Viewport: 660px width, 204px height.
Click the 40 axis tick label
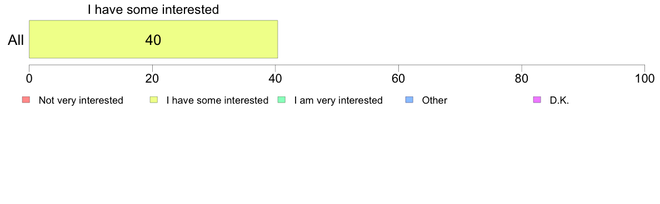(x=276, y=79)
